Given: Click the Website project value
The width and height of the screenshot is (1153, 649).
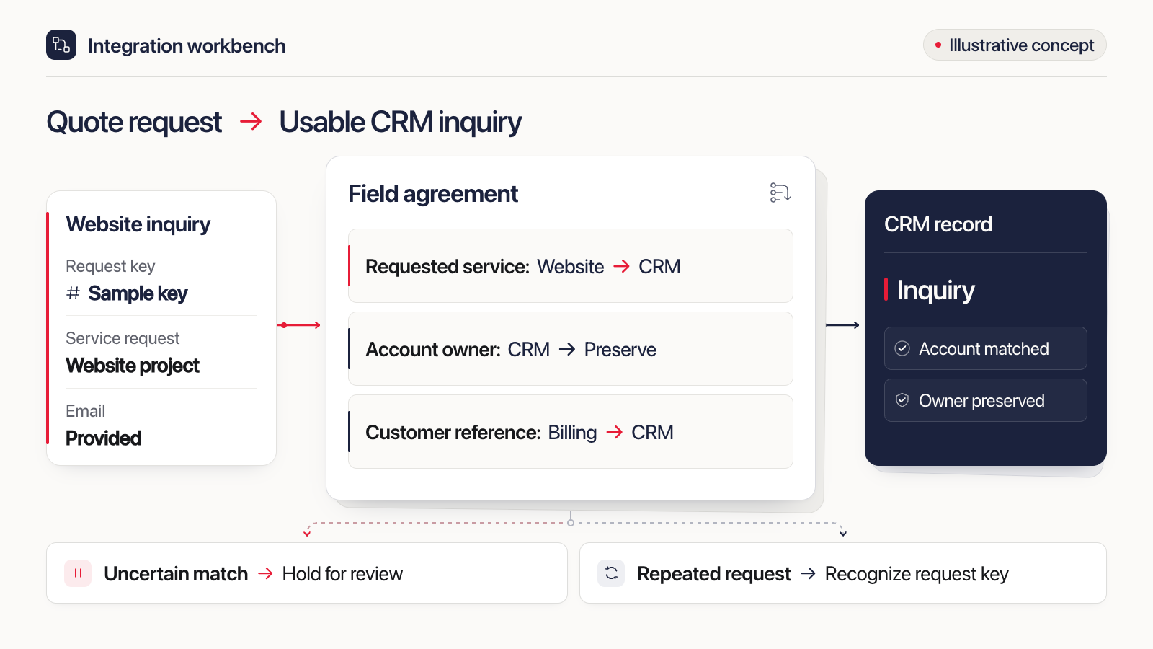Looking at the screenshot, I should tap(133, 366).
